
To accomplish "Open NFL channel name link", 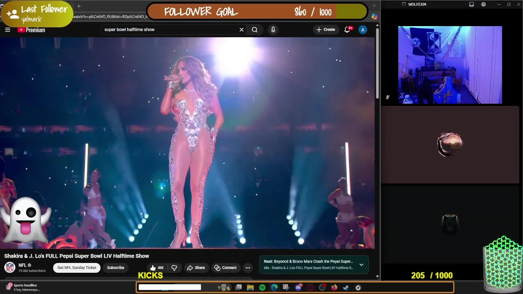I will point(22,265).
